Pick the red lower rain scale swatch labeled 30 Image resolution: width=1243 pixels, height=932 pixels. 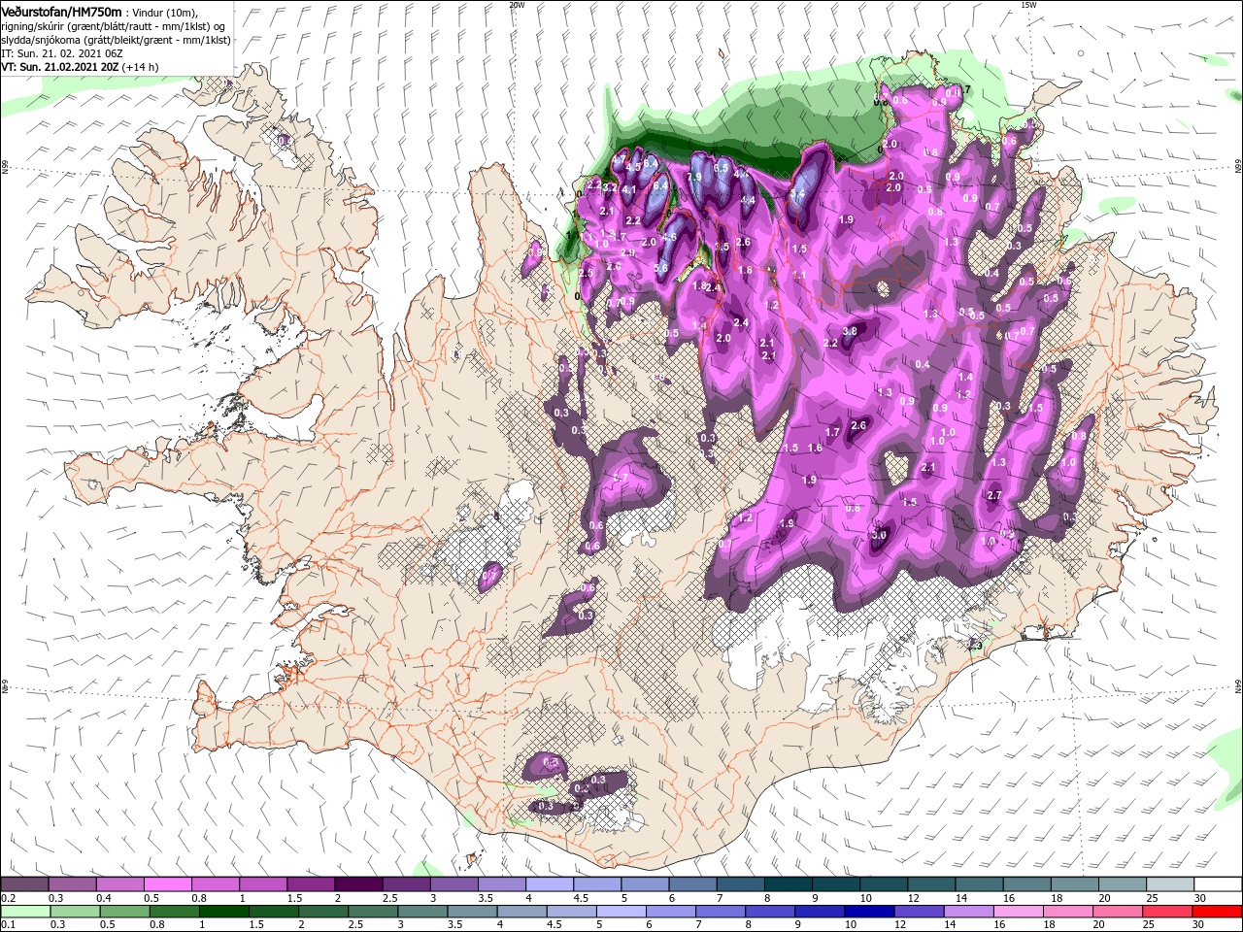coord(1218,912)
